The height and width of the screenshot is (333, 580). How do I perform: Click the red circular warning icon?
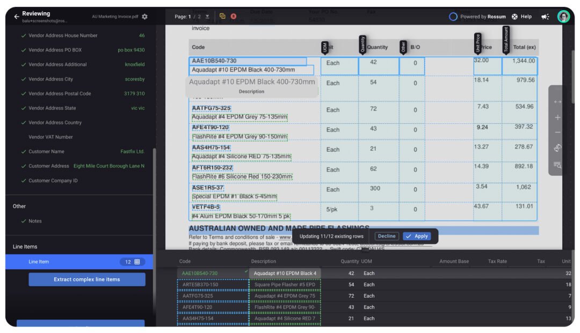point(234,16)
